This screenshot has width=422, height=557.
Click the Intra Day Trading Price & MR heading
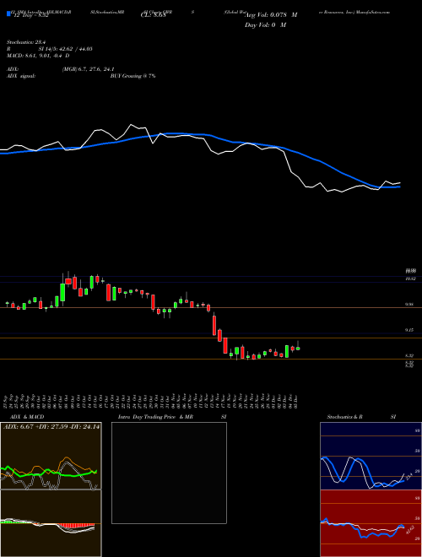tap(155, 417)
